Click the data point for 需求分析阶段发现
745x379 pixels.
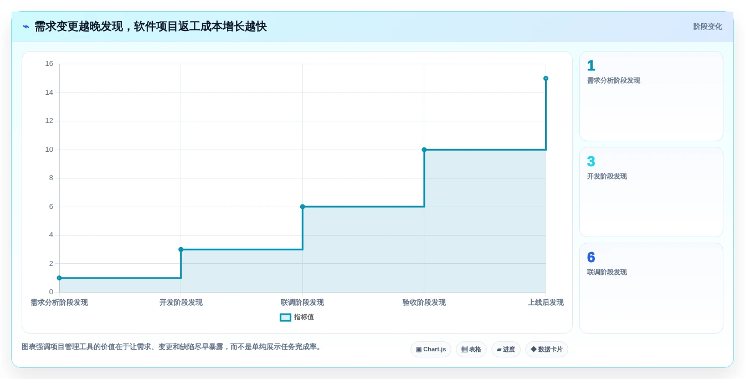(x=59, y=278)
